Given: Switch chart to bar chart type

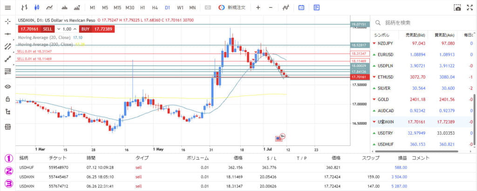Looking at the screenshot, I should coord(25,7).
